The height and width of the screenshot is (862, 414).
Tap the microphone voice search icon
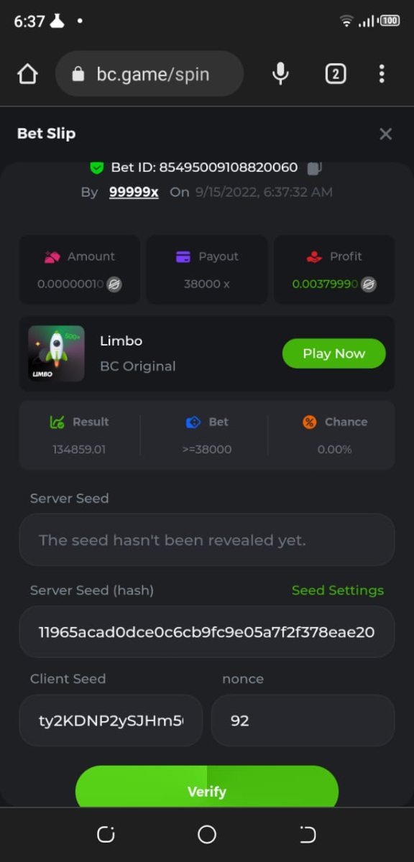pos(281,73)
